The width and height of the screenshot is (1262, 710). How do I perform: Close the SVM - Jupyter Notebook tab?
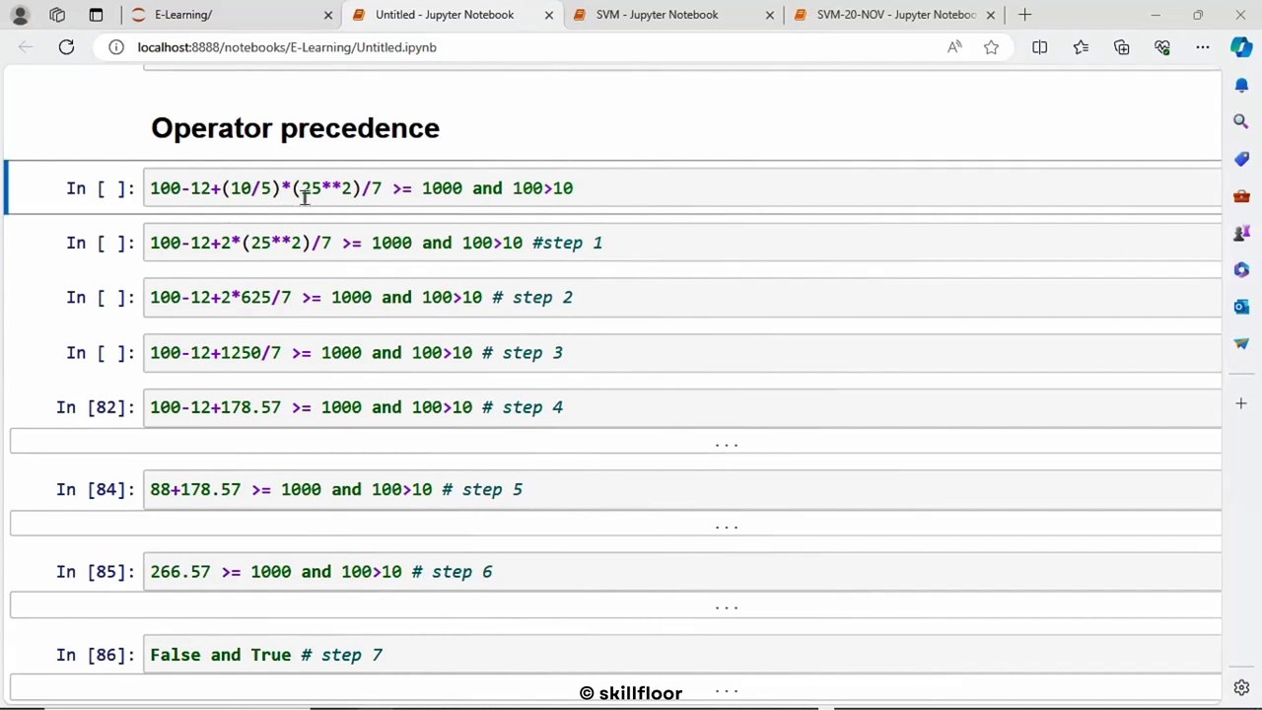[770, 15]
